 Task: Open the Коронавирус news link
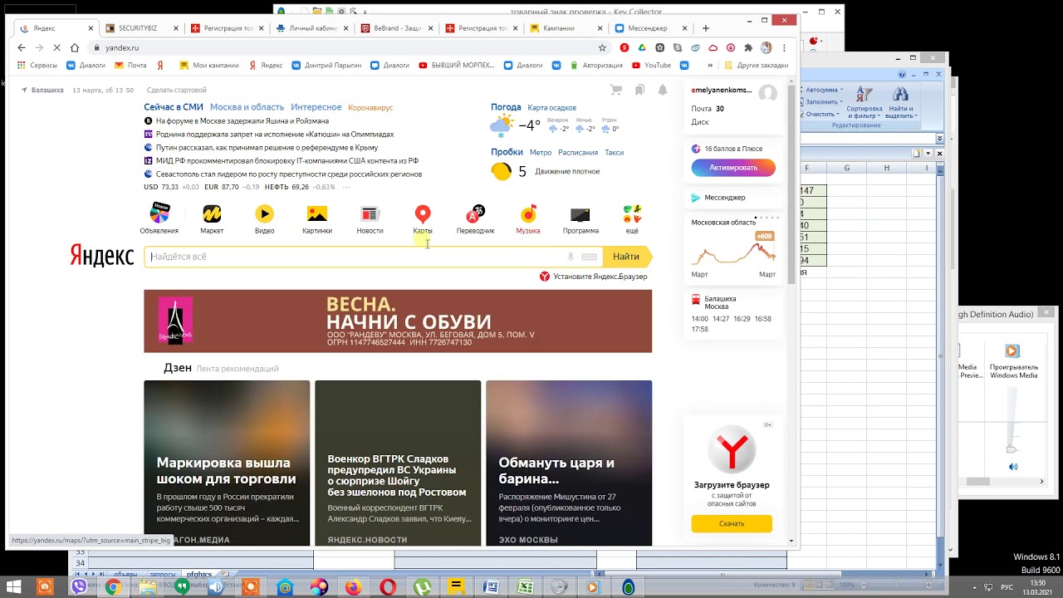370,108
